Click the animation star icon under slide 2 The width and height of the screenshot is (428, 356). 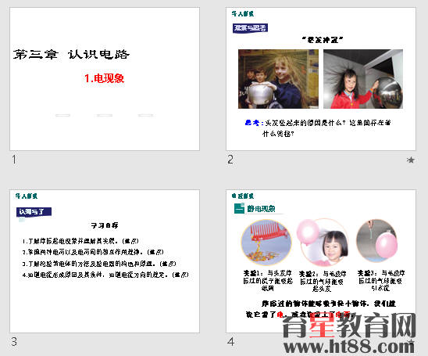(410, 160)
